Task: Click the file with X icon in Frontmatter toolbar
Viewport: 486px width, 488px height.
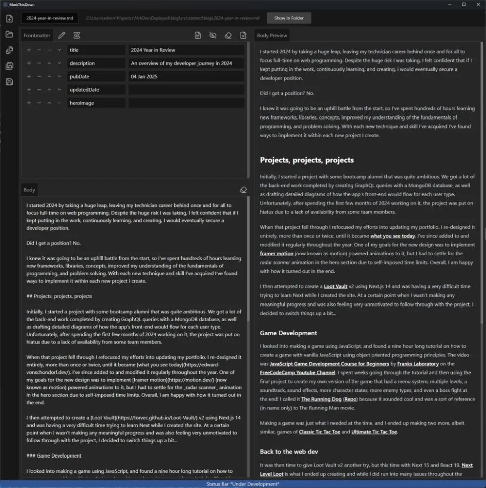Action: click(243, 35)
